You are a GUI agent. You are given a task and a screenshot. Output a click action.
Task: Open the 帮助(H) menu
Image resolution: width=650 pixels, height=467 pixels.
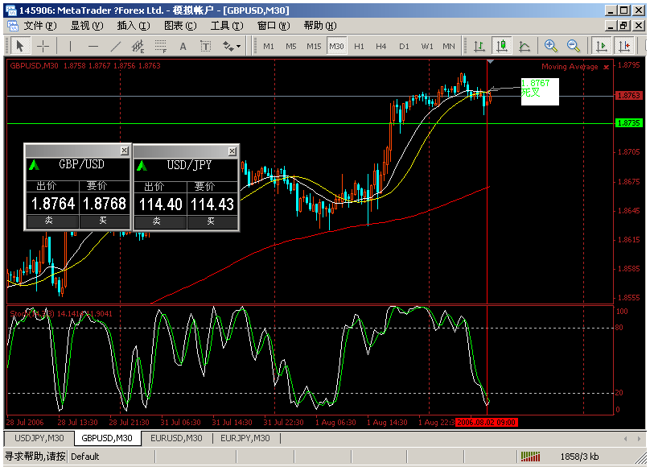[x=320, y=26]
